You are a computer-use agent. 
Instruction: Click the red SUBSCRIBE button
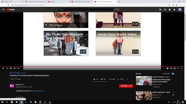tap(126, 86)
